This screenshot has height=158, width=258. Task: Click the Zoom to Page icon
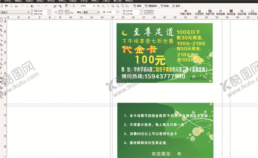[x=118, y=6]
